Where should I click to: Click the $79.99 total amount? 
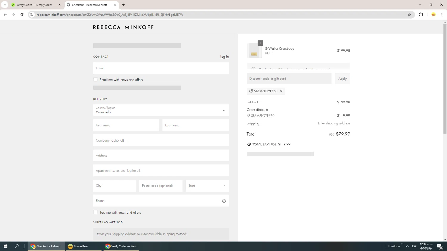(343, 134)
